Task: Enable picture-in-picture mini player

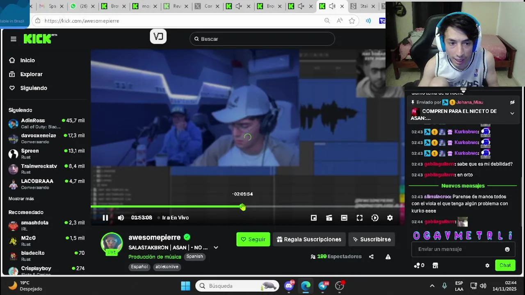Action: pyautogui.click(x=314, y=218)
